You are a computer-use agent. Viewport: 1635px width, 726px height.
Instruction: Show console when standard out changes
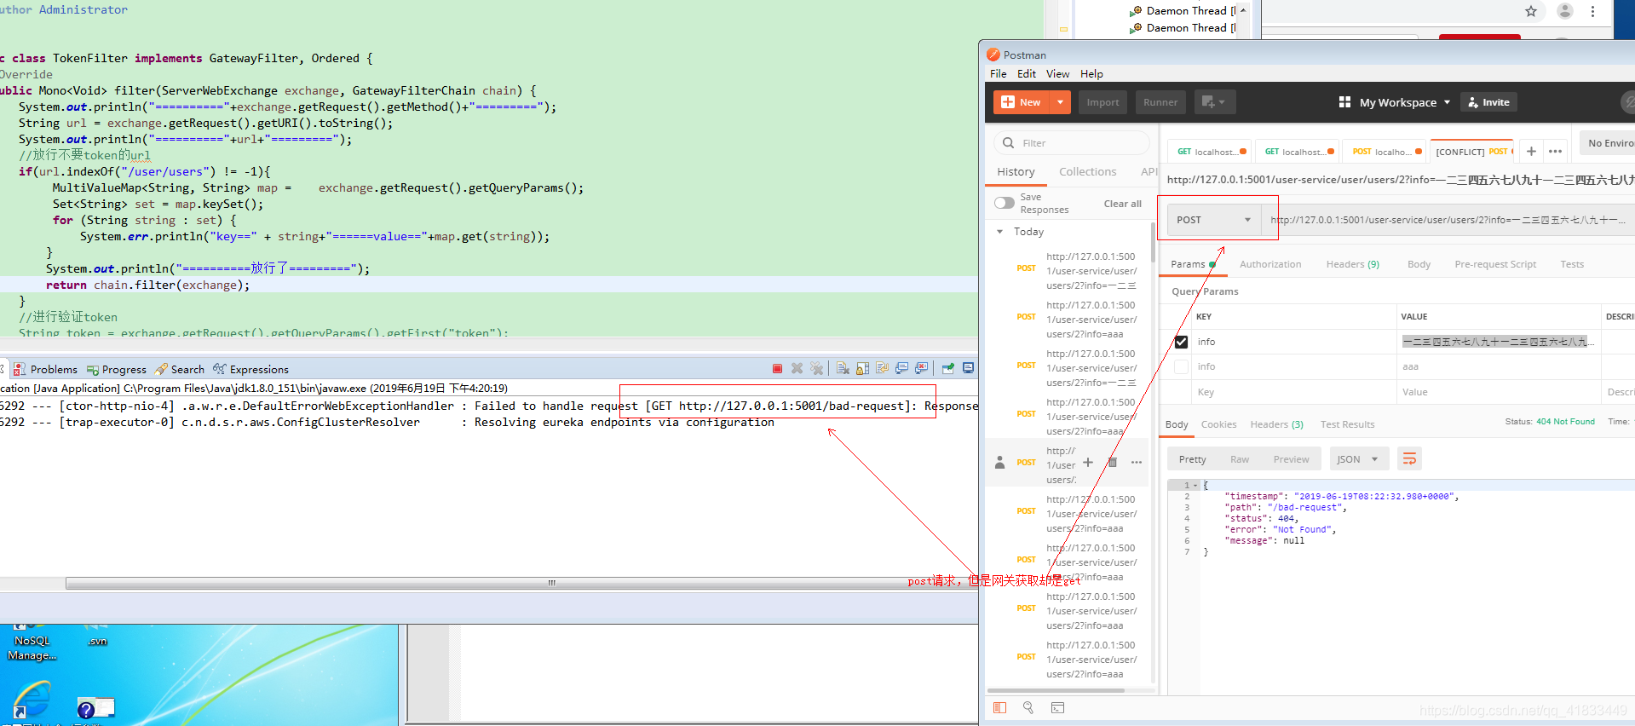[x=901, y=369]
